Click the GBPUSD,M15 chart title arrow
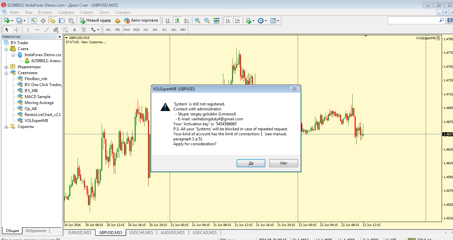 tap(67, 38)
